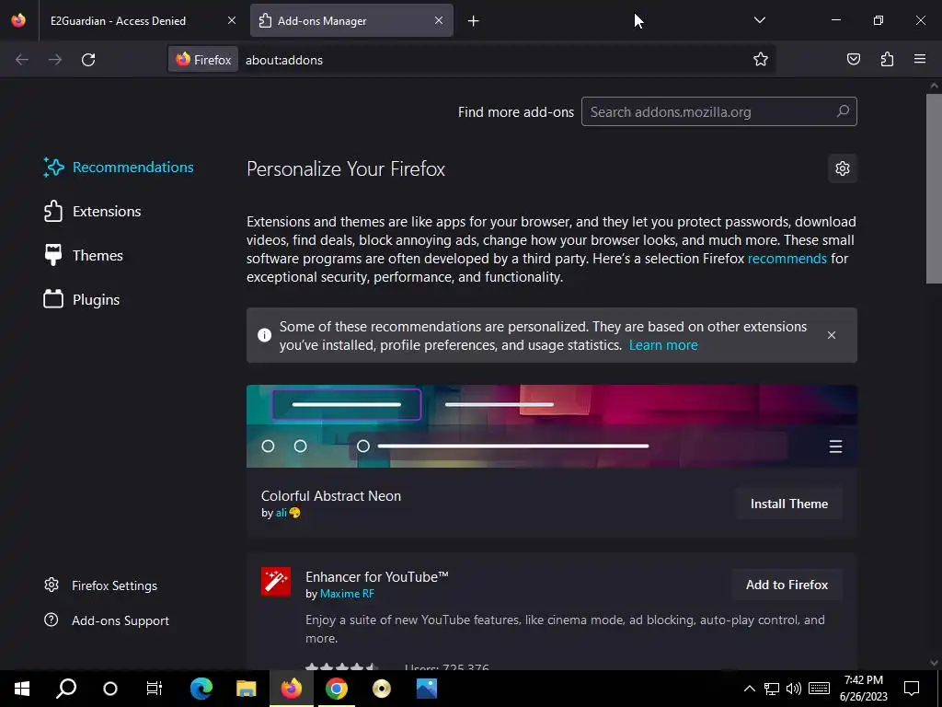
Task: Open a new tab with plus
Action: click(x=474, y=21)
